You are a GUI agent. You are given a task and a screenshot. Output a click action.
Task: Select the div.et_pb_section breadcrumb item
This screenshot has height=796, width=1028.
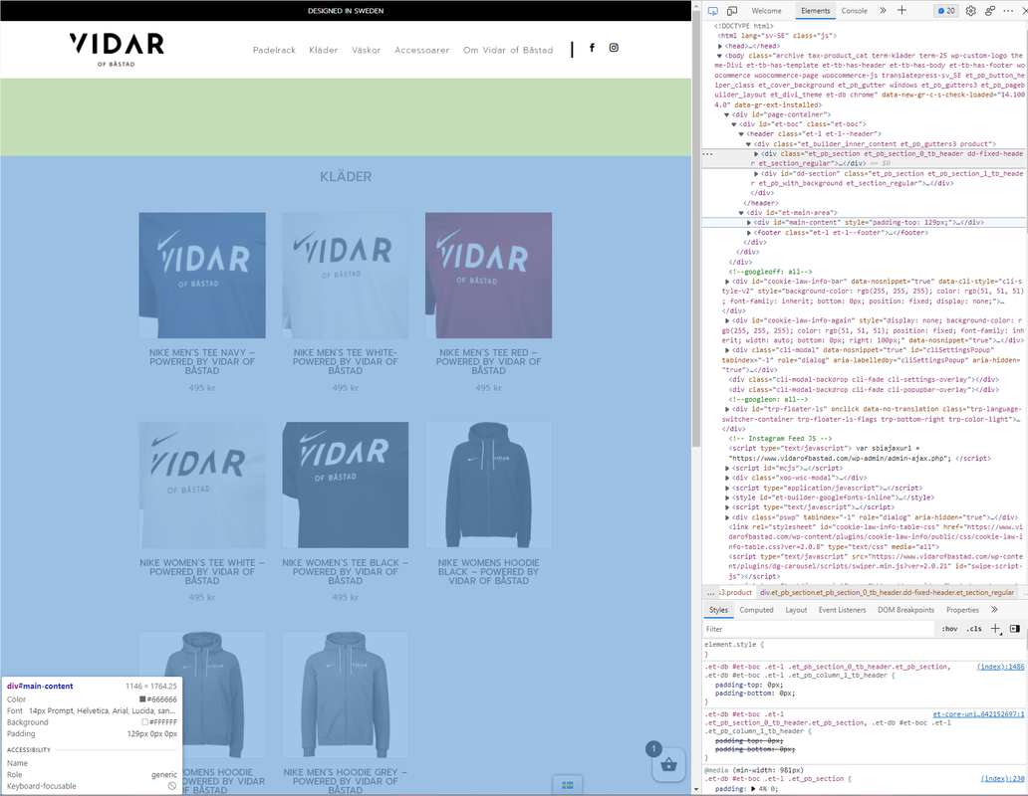pyautogui.click(x=887, y=592)
